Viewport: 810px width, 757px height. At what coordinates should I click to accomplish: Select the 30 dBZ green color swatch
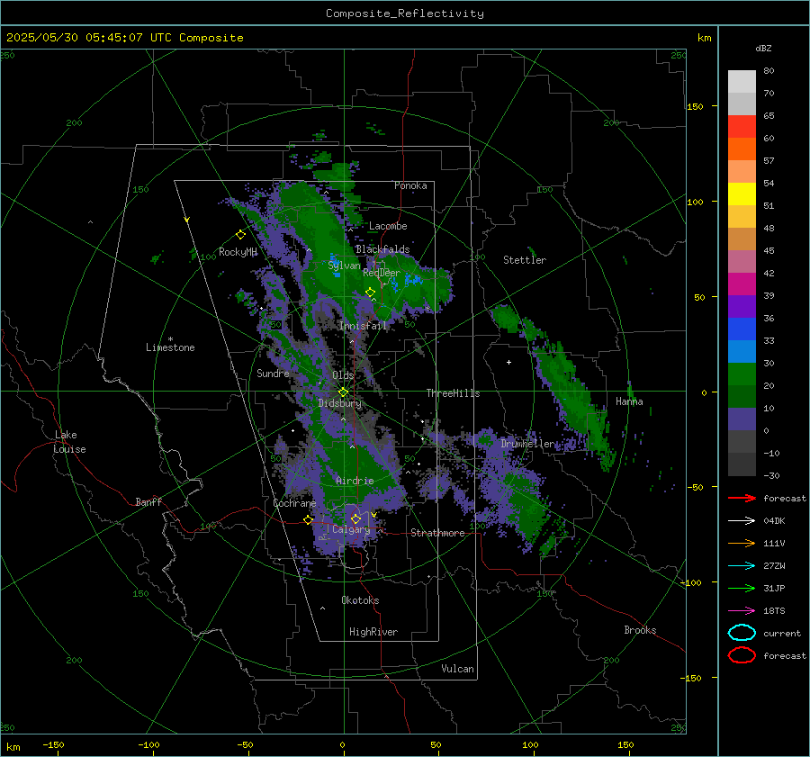pos(742,374)
